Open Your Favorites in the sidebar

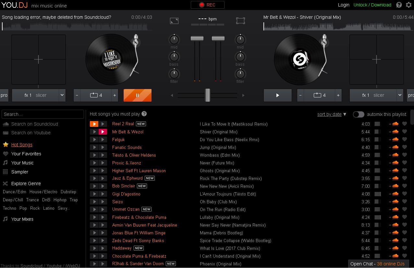(x=26, y=154)
